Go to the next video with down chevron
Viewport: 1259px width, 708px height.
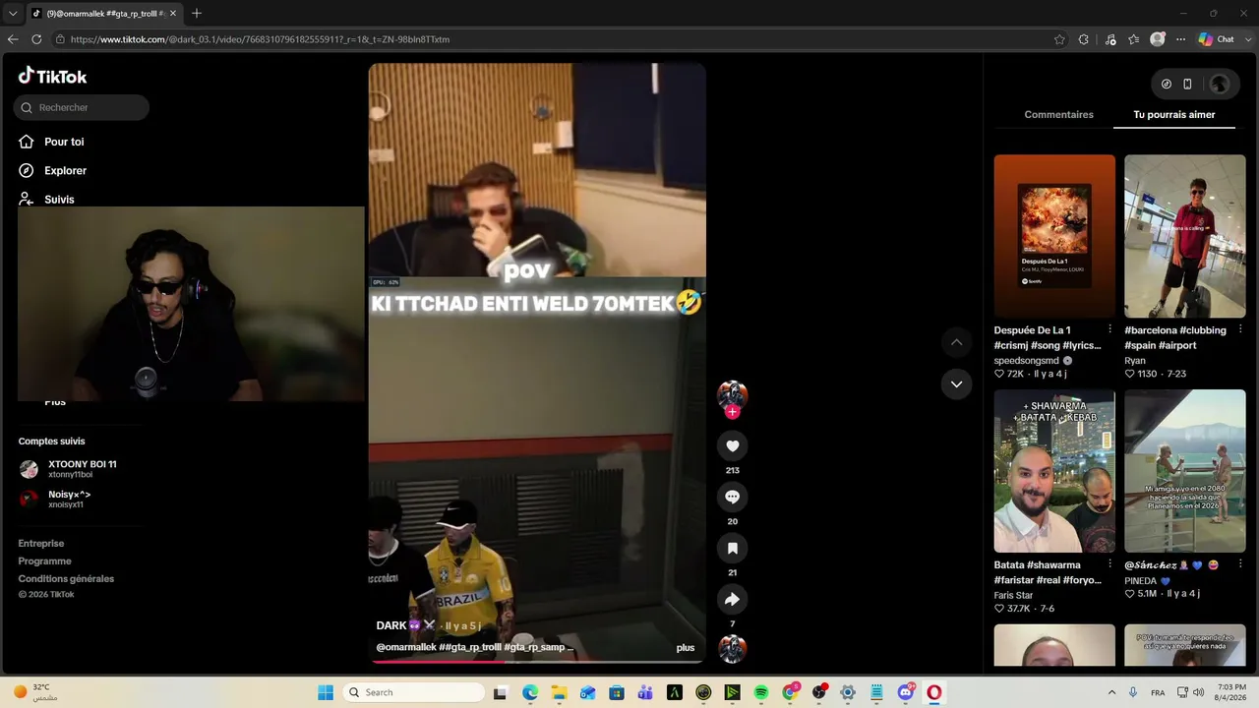pyautogui.click(x=956, y=384)
